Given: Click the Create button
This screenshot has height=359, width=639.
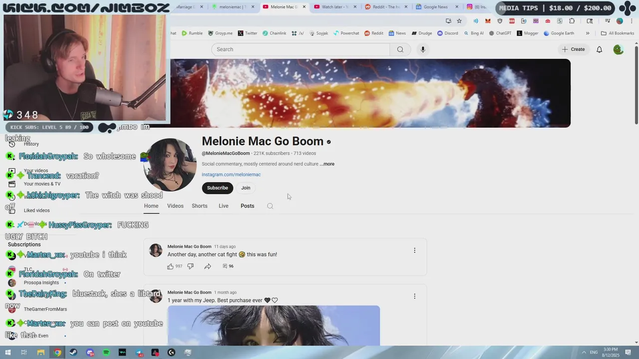Looking at the screenshot, I should coord(573,49).
